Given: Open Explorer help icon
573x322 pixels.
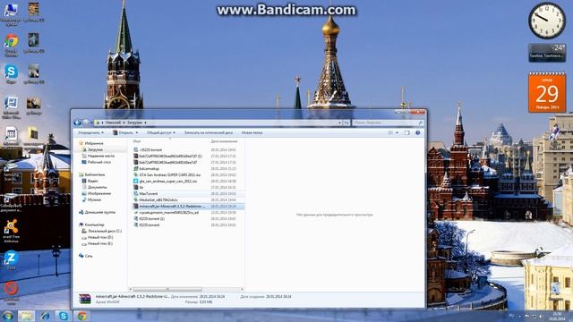Looking at the screenshot, I should 418,132.
